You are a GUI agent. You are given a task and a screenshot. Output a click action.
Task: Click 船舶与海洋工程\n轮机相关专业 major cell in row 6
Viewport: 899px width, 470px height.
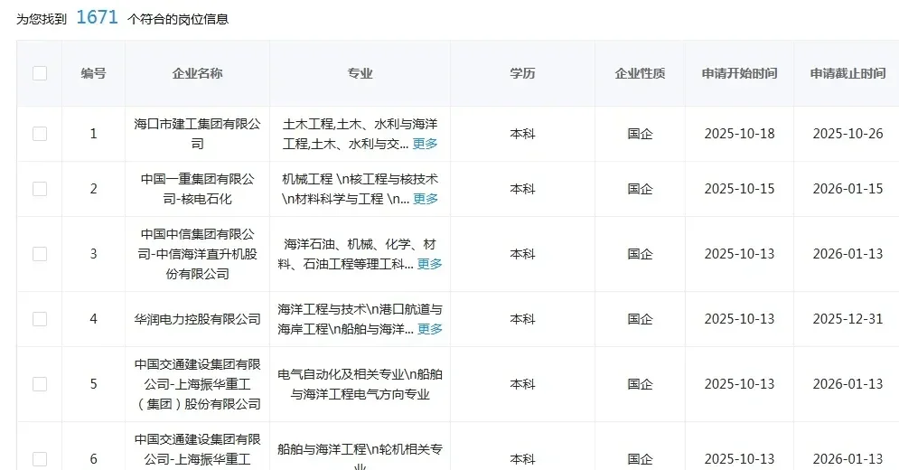(x=361, y=458)
